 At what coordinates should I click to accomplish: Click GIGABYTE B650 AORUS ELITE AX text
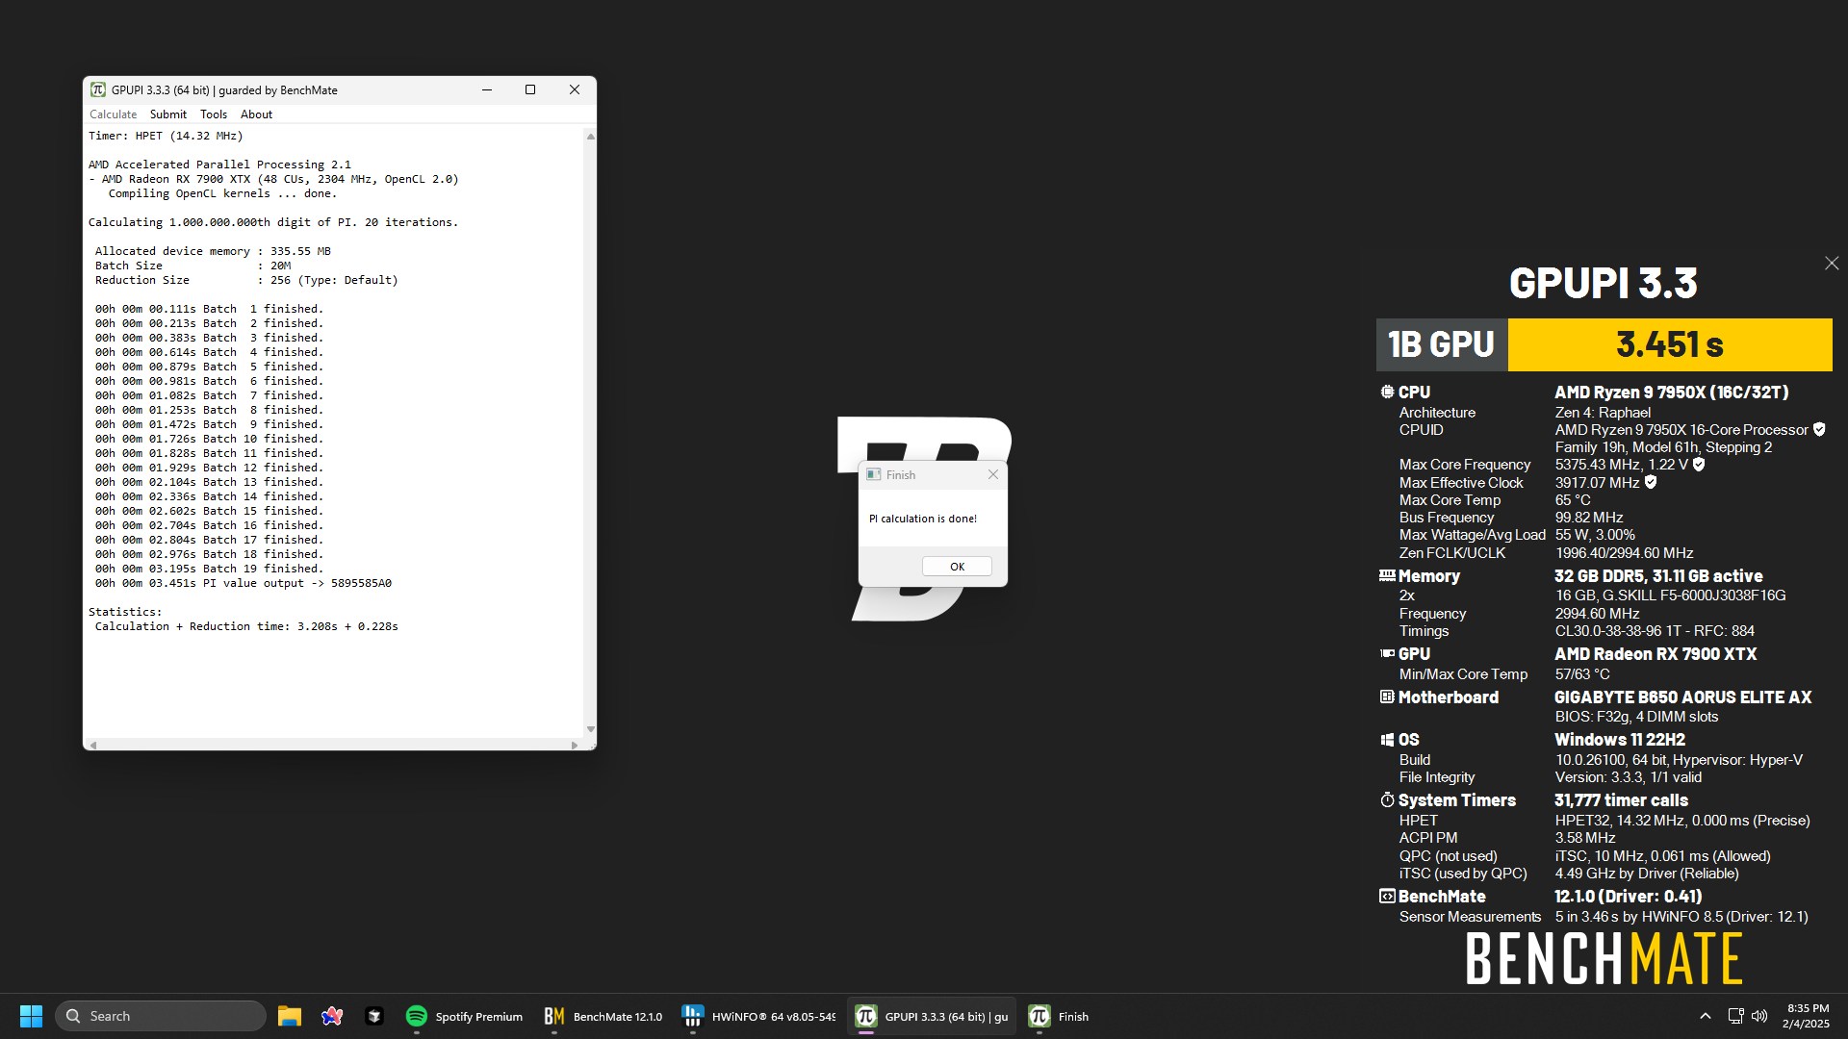[1682, 697]
